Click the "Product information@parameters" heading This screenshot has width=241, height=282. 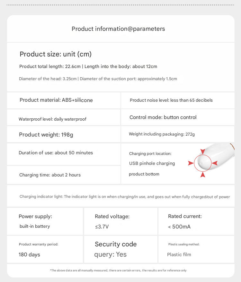tap(118, 29)
